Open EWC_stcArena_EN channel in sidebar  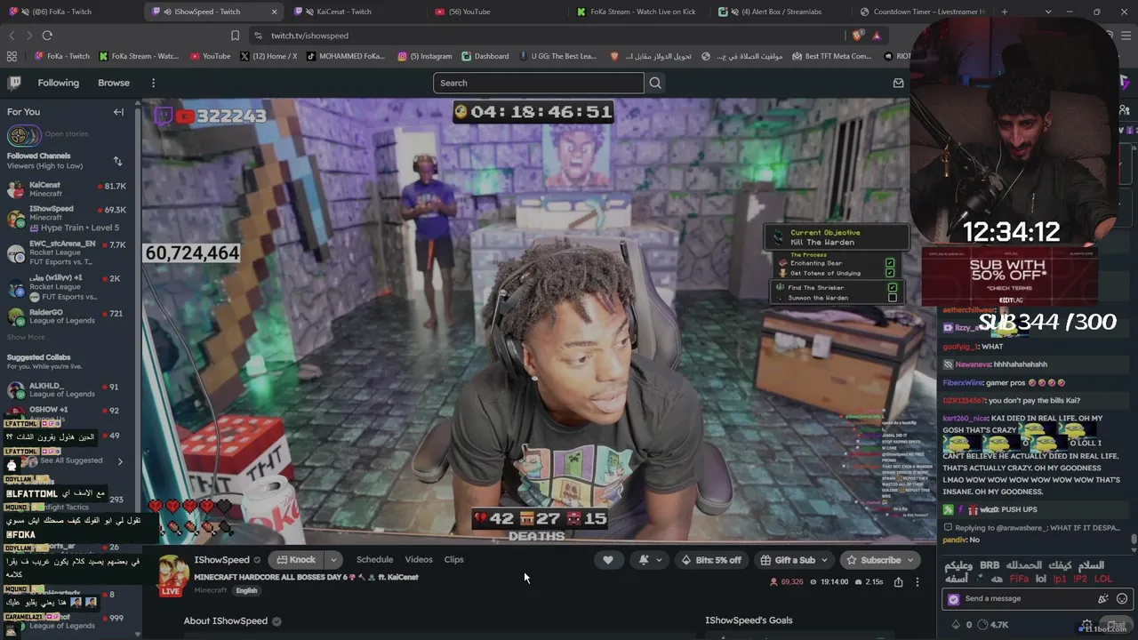pyautogui.click(x=67, y=253)
